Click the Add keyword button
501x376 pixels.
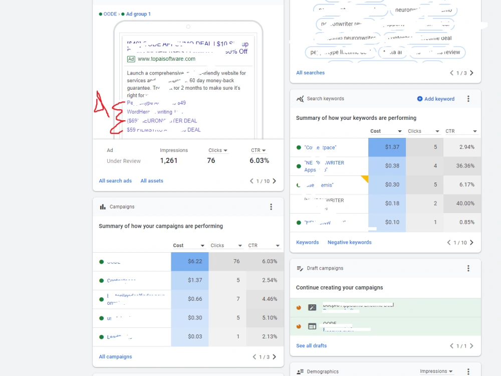pos(436,99)
